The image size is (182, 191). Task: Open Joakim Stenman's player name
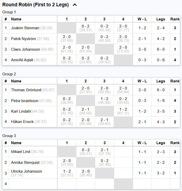(25, 28)
